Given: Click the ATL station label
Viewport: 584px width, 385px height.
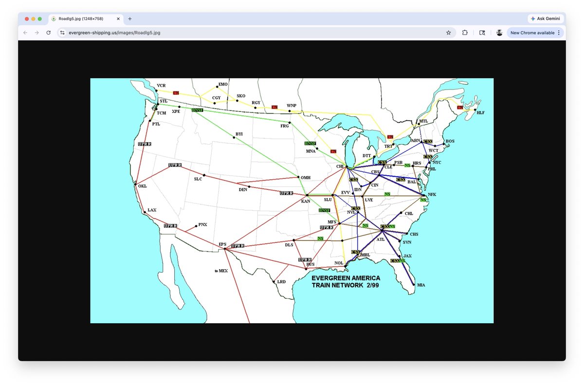Looking at the screenshot, I should [381, 239].
